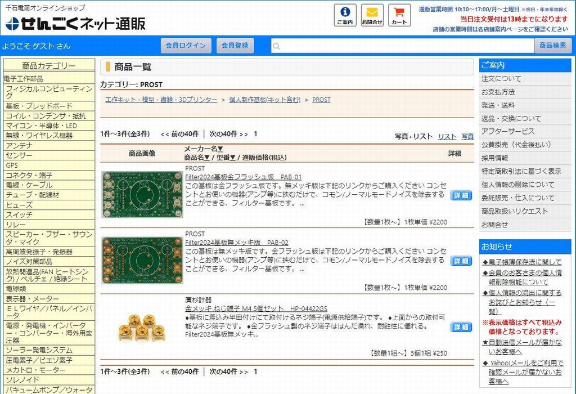This screenshot has height=394, width=576.
Task: Click the search magnifier icon in search box
Action: [276, 46]
